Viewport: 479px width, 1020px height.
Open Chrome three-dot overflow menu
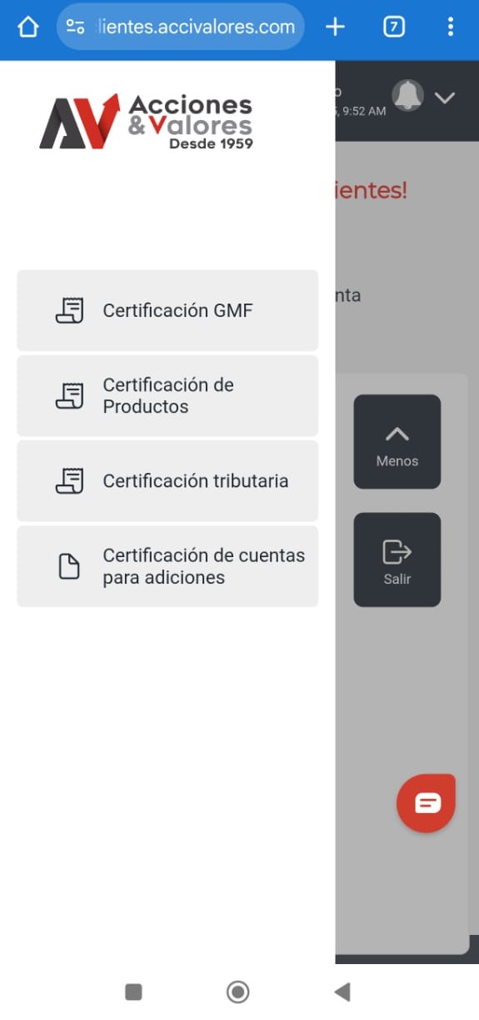tap(451, 27)
